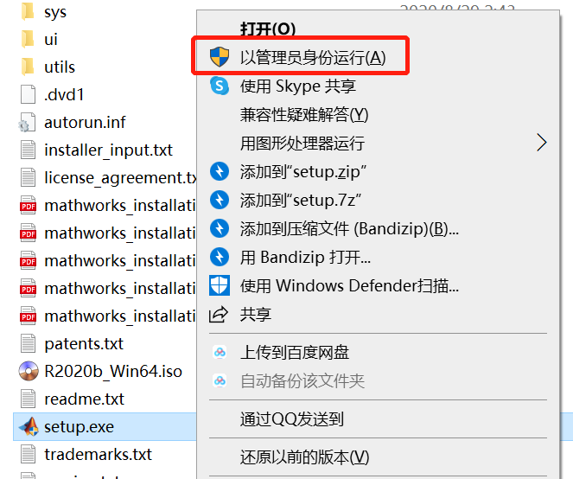
Task: Select the patents.txt file
Action: (84, 343)
